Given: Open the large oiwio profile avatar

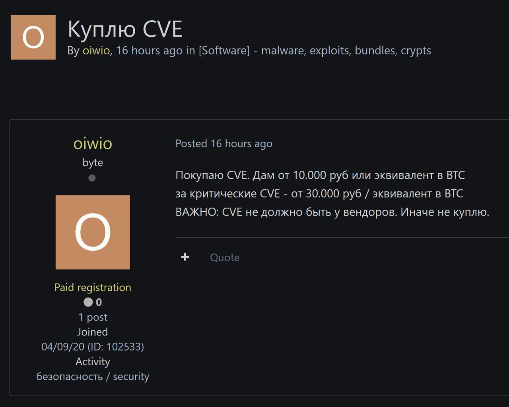Looking at the screenshot, I should 93,232.
